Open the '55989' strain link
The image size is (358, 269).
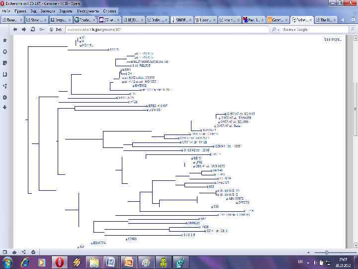coord(132,239)
